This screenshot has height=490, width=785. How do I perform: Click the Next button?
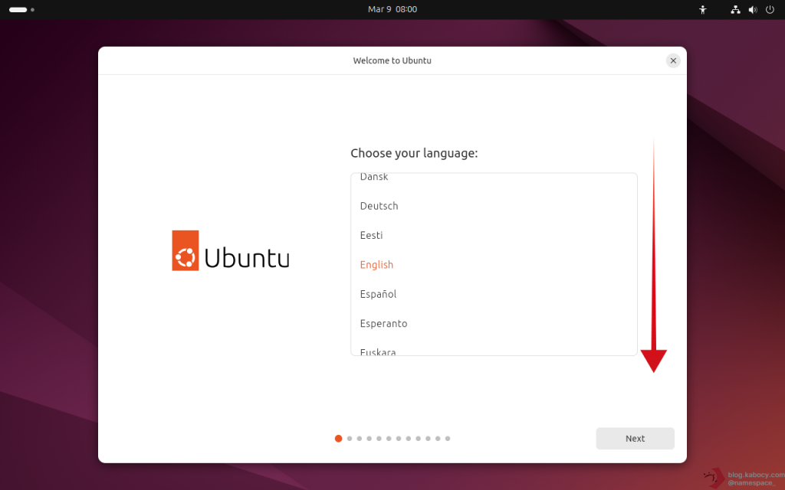coord(635,439)
